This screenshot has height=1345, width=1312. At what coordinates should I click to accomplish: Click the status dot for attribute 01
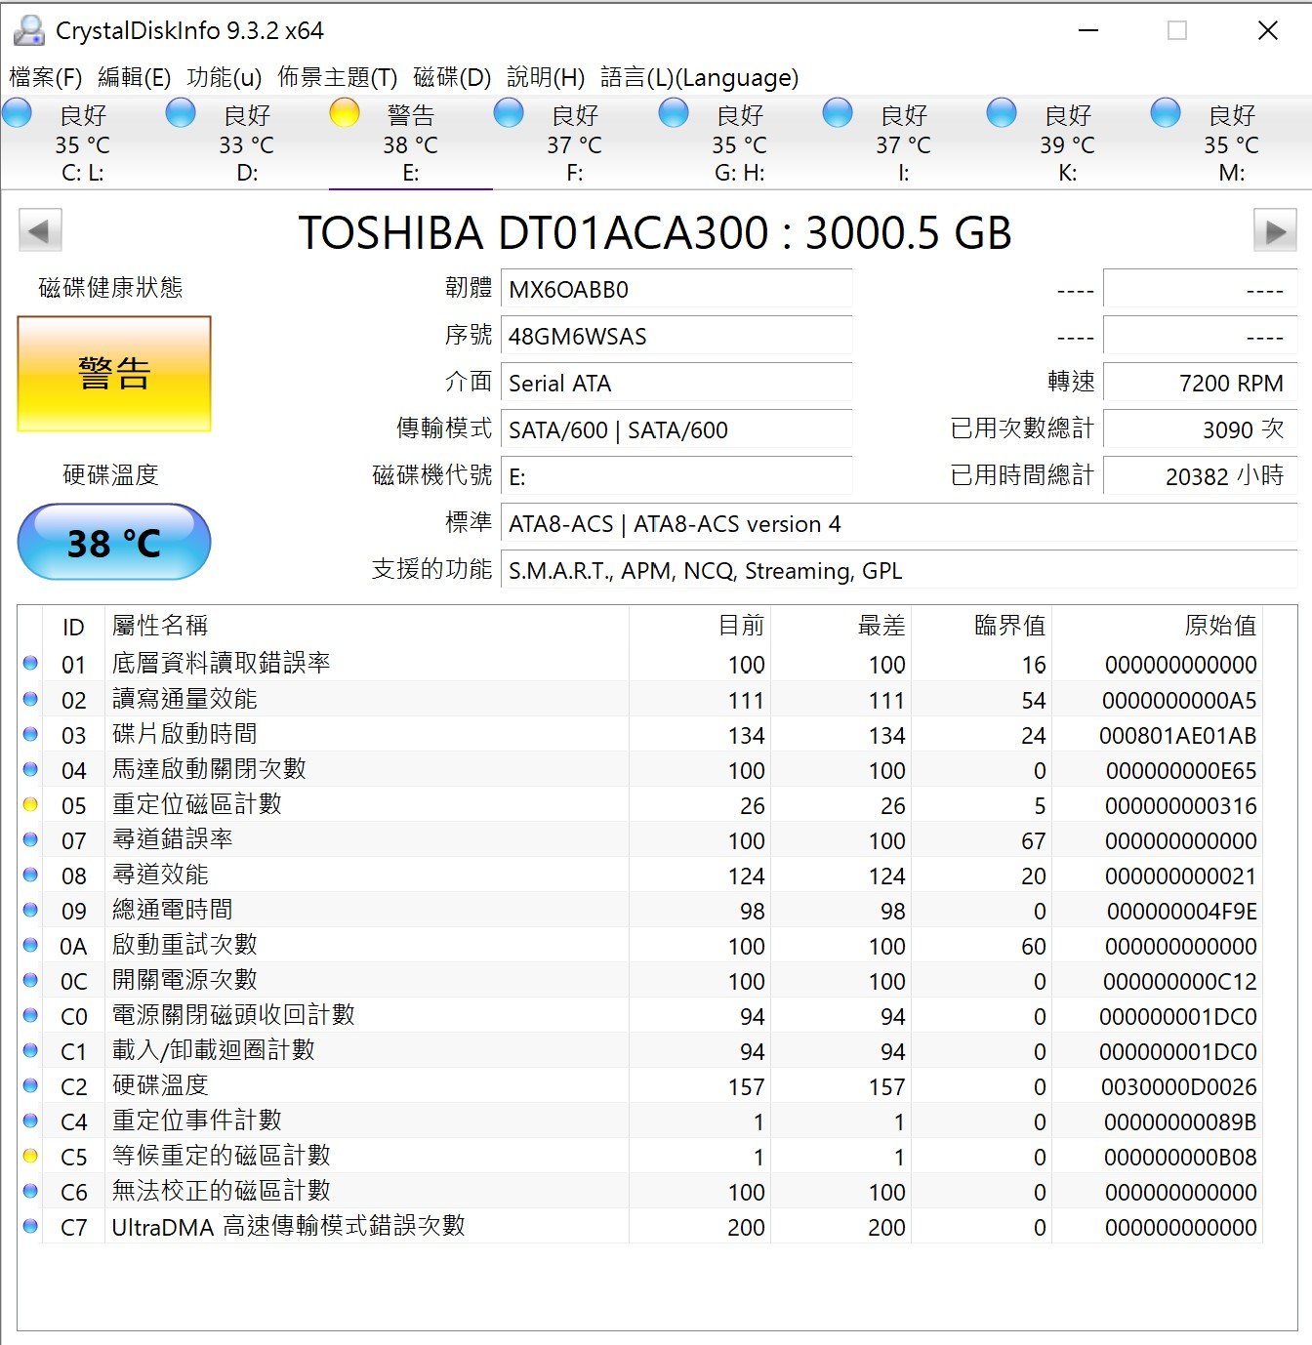click(30, 664)
